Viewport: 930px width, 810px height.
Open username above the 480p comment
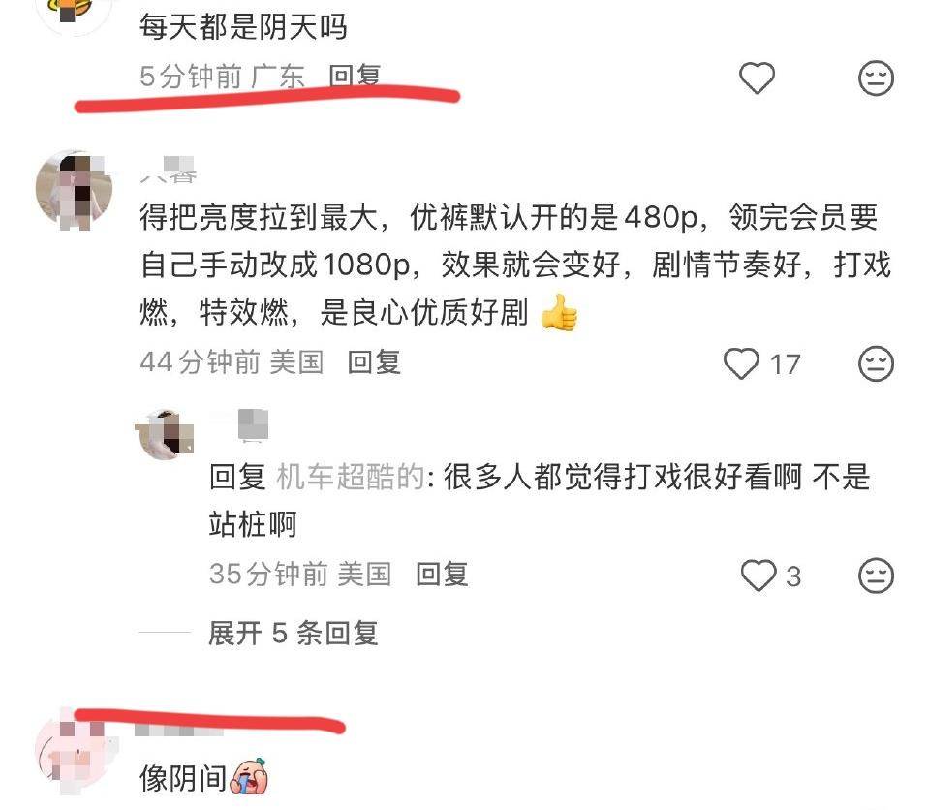click(x=168, y=170)
